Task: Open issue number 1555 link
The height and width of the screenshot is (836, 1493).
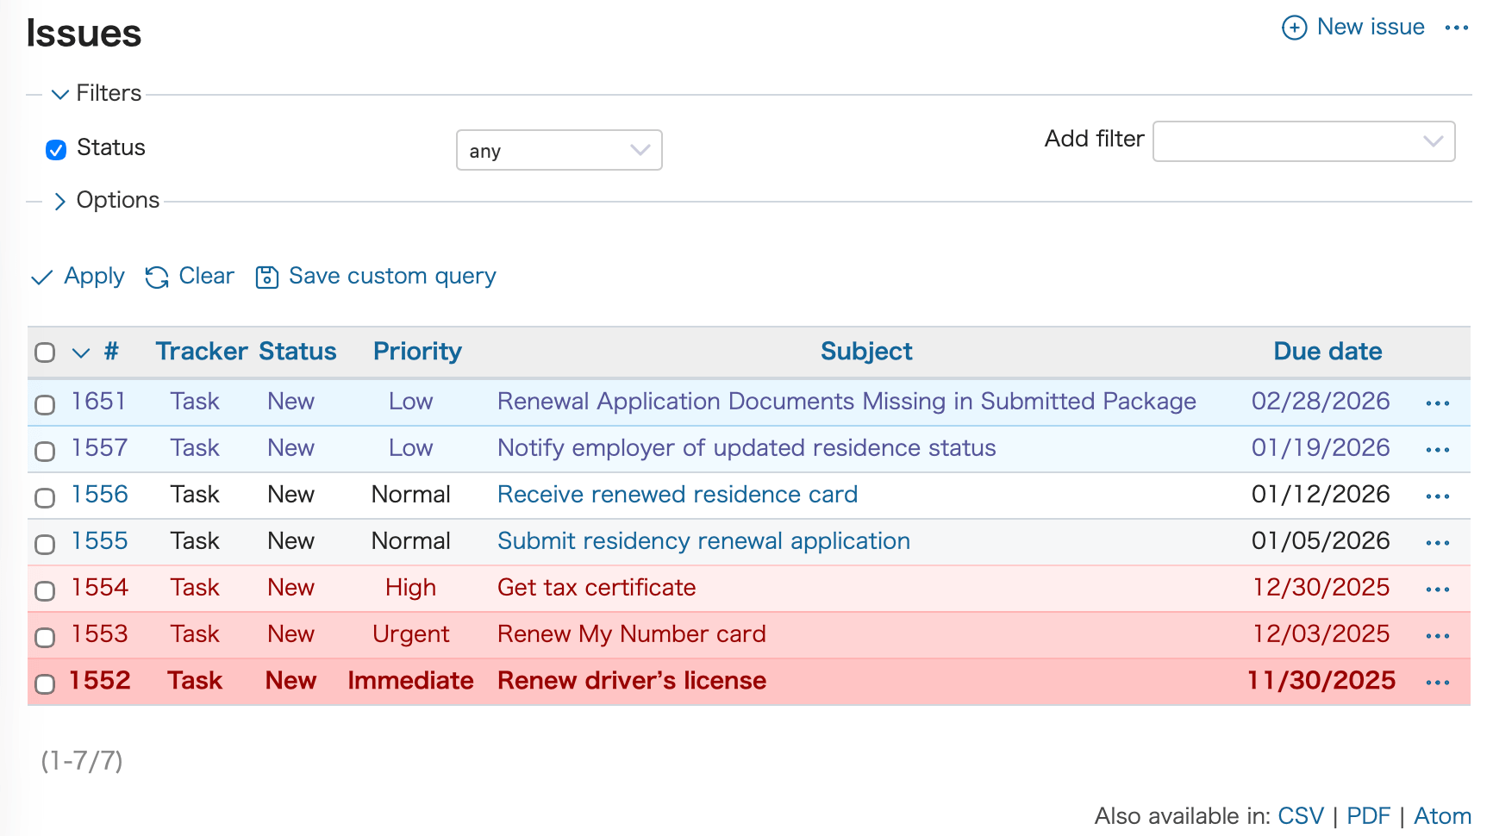Action: click(x=99, y=541)
